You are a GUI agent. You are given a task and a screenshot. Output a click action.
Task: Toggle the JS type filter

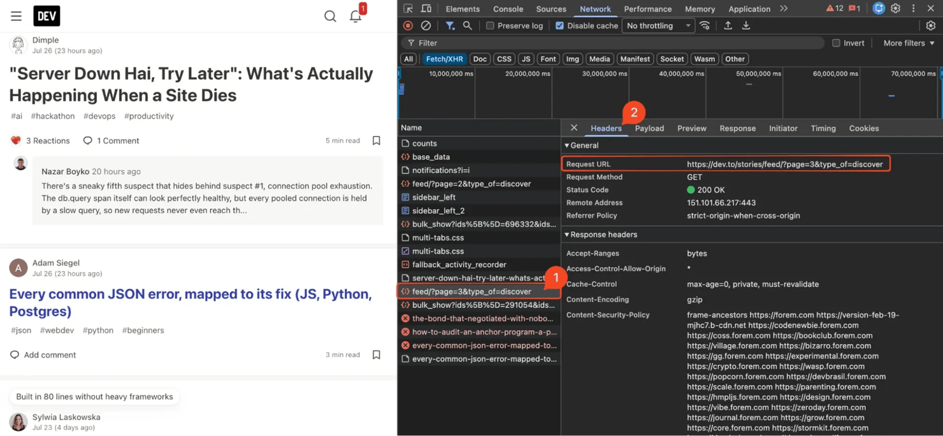tap(526, 59)
